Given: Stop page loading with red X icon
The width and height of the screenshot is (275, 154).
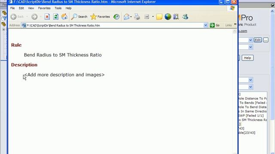Looking at the screenshot, I should coord(47,17).
